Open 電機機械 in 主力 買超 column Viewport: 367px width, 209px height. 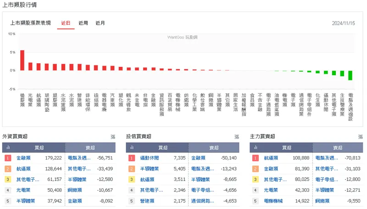coord(273,201)
